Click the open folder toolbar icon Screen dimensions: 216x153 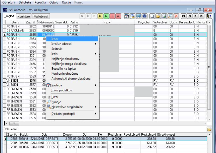pos(158,16)
